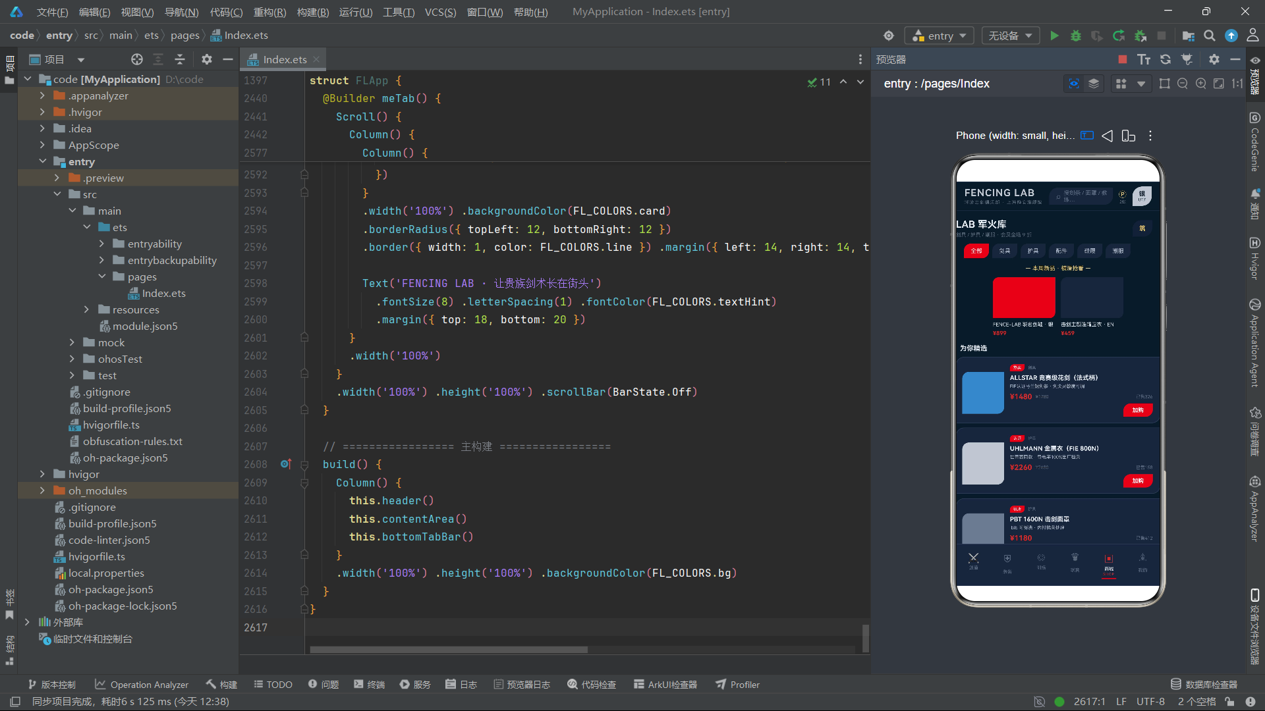Toggle the CodeGenie side panel

1255,142
